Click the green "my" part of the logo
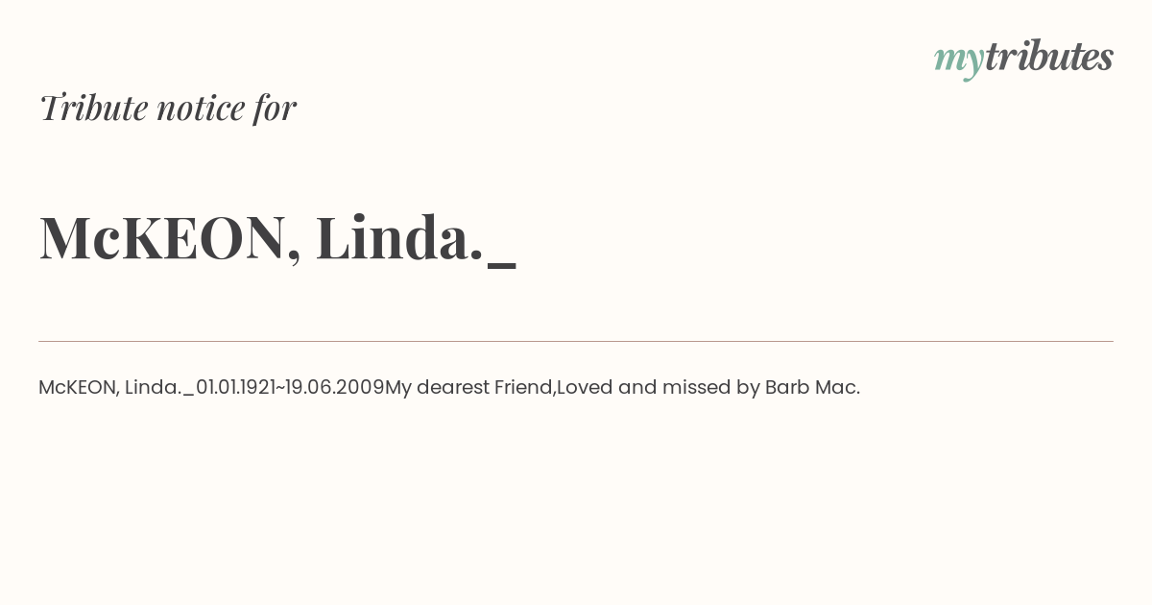The height and width of the screenshot is (605, 1152). pyautogui.click(x=959, y=61)
